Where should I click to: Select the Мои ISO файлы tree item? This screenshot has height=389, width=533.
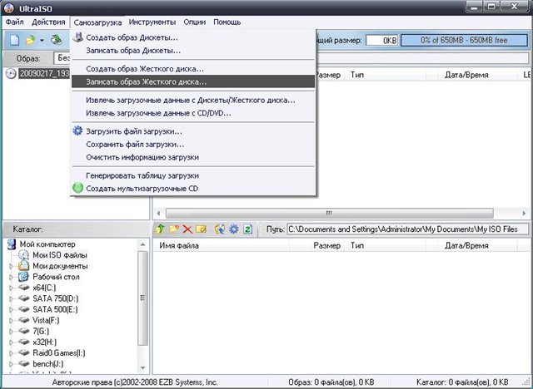click(x=60, y=254)
